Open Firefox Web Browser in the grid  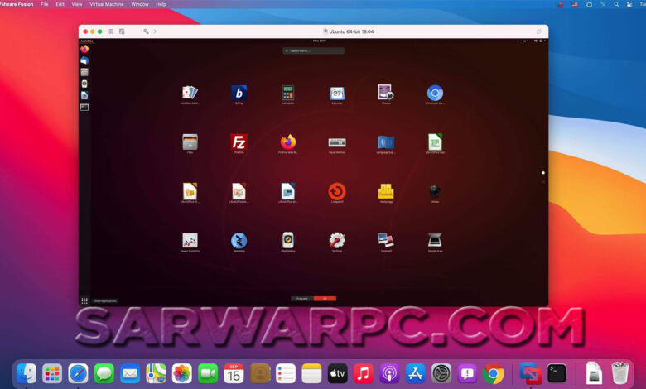[288, 142]
